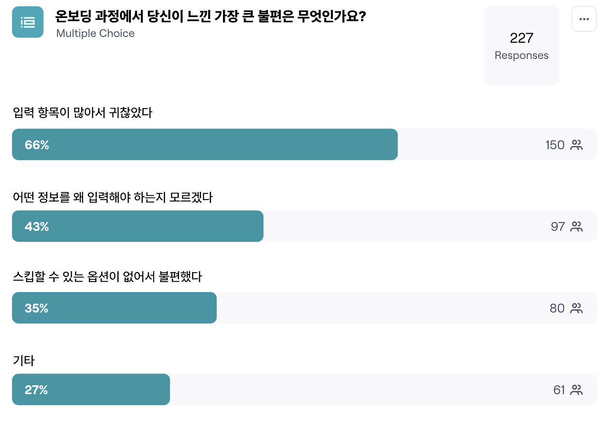Click the 150 respondent count
This screenshot has width=607, height=439.
pyautogui.click(x=555, y=145)
